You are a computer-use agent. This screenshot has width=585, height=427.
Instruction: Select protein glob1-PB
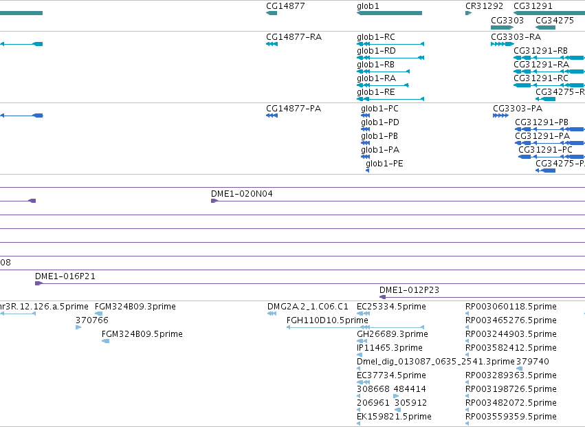(379, 136)
